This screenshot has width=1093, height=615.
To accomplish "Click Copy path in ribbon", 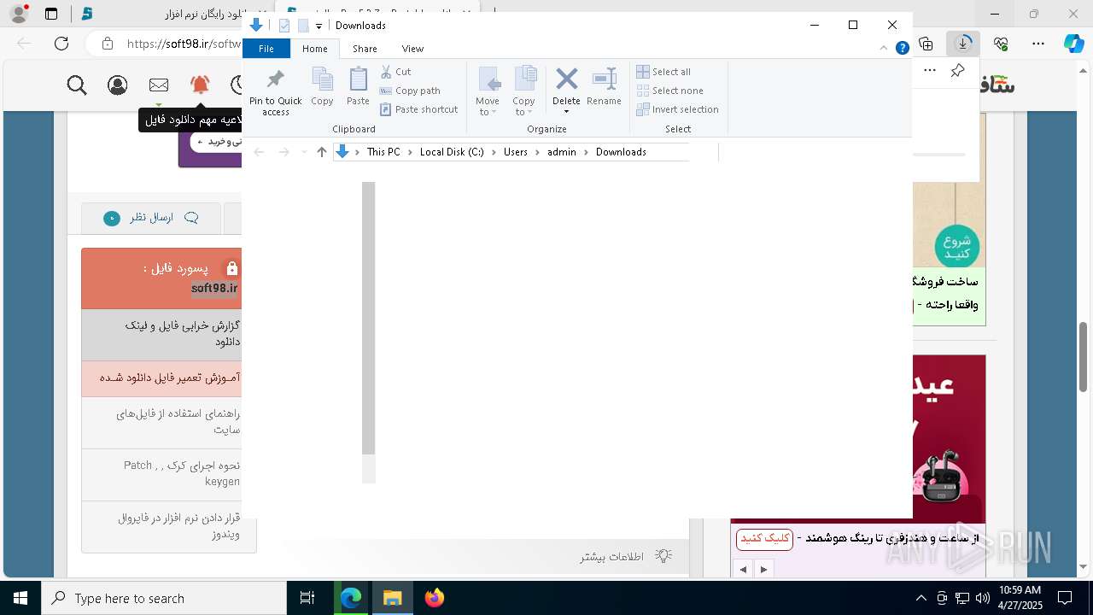I will [410, 91].
